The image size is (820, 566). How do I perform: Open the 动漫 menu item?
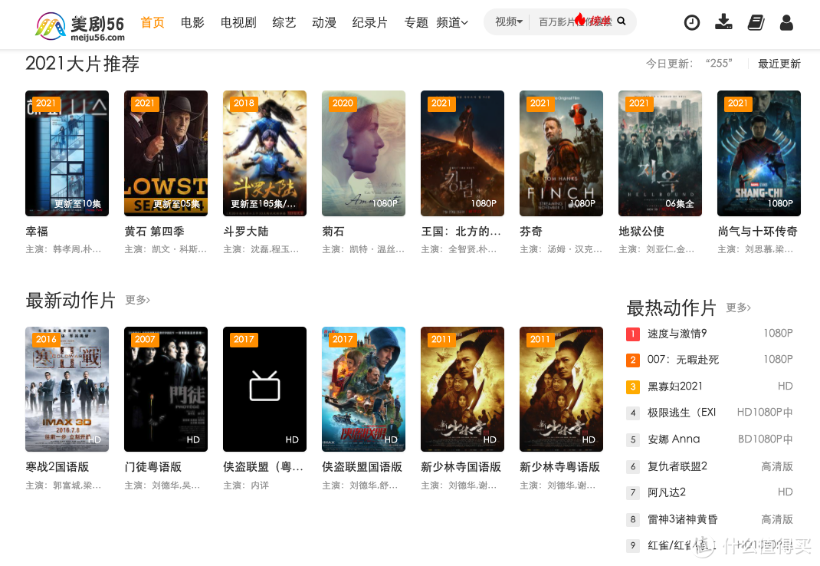click(x=324, y=22)
